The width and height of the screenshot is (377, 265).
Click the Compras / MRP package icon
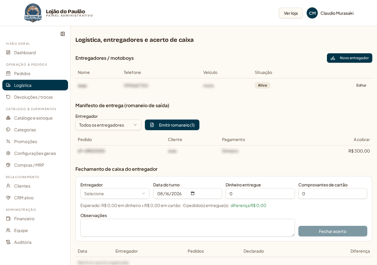8,165
